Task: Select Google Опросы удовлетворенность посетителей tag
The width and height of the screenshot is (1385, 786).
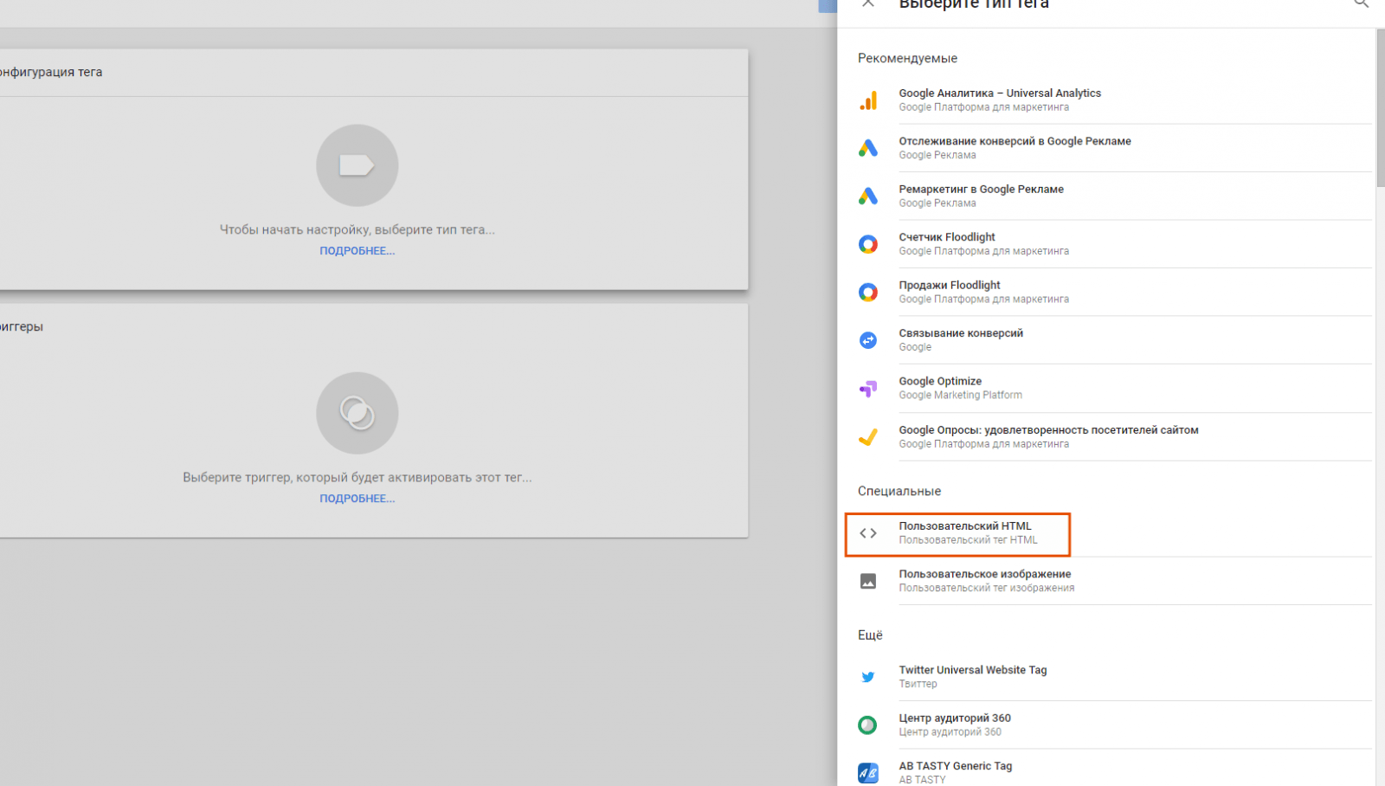Action: pos(1113,437)
